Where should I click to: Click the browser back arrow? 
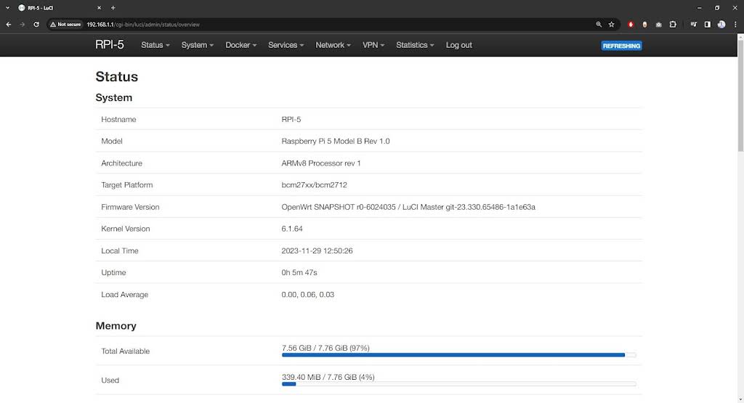tap(8, 24)
